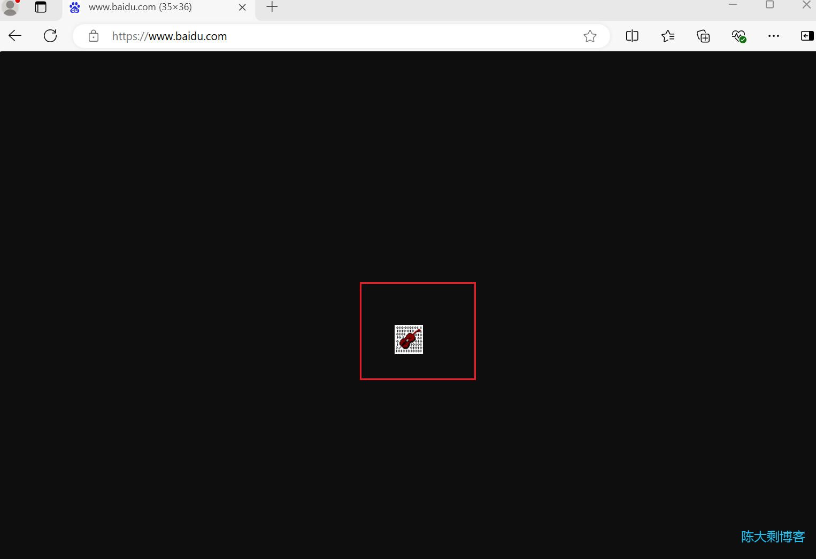Close the www.baidu.com tab
Screen dimensions: 816x559
242,7
